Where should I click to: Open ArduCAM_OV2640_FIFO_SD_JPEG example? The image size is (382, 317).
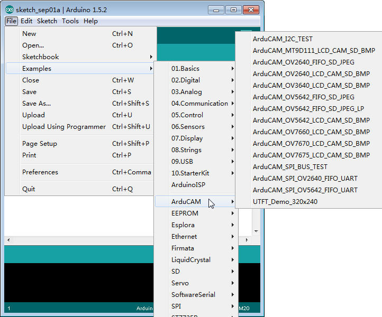tap(309, 62)
